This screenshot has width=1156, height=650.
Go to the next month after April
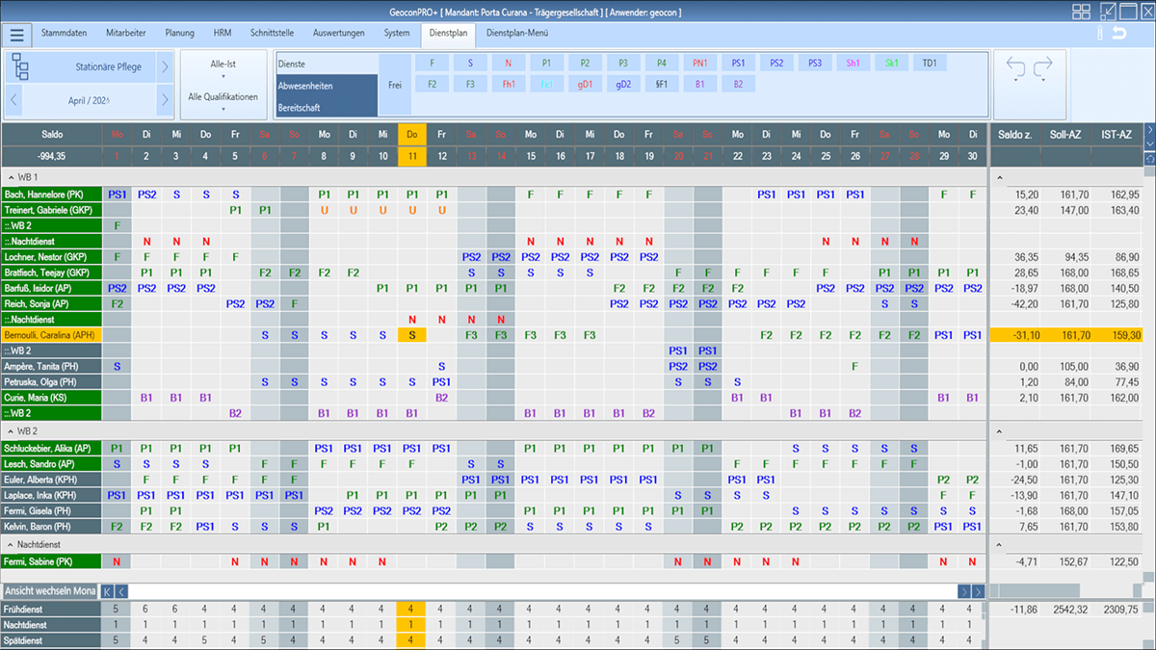165,99
